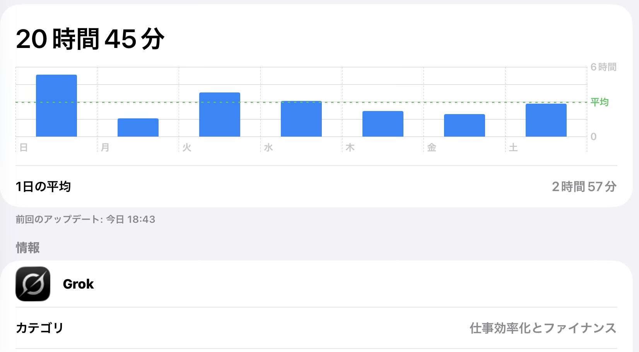Screen dimensions: 639x352
Task: Select the Monday usage bar
Action: pyautogui.click(x=138, y=127)
